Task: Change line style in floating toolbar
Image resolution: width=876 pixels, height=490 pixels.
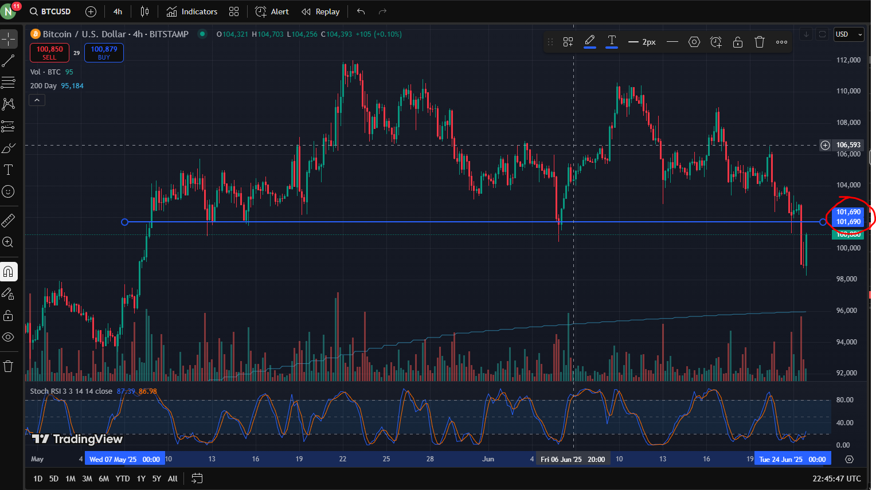Action: click(672, 42)
